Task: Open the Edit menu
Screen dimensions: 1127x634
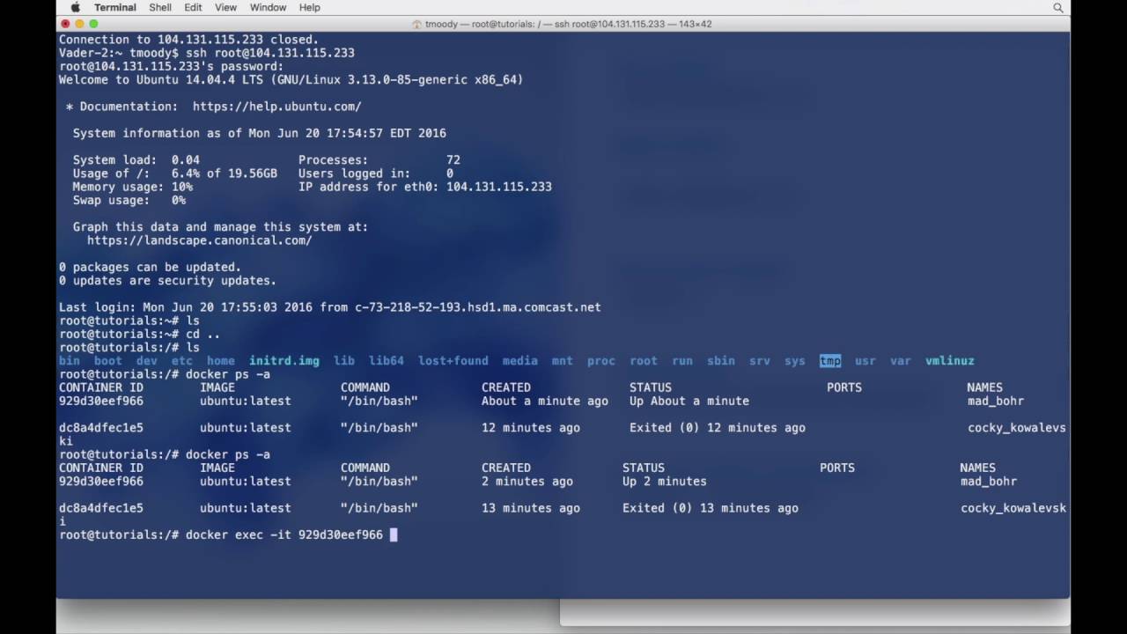Action: coord(193,7)
